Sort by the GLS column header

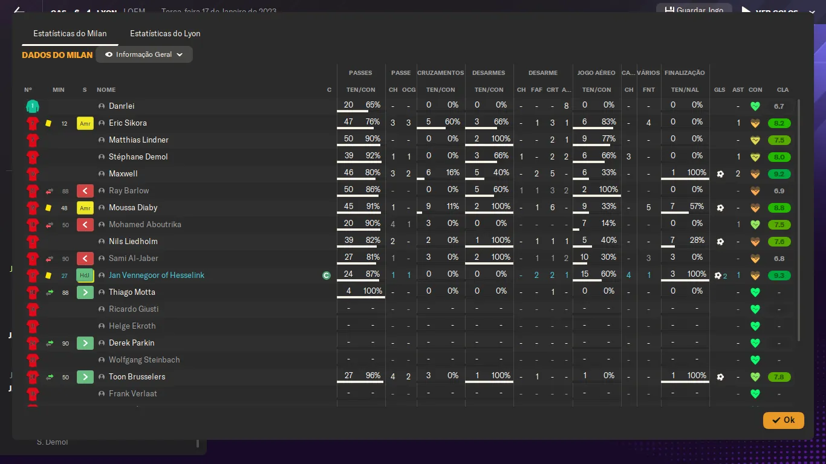tap(720, 90)
